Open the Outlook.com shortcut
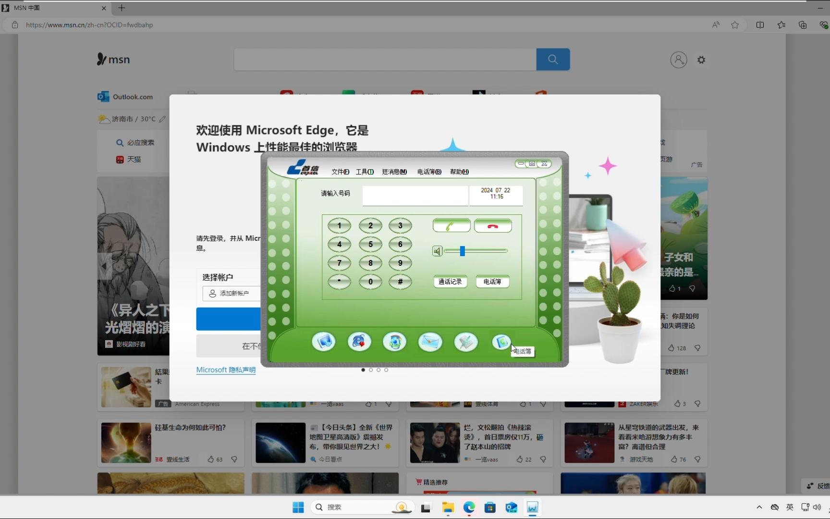The height and width of the screenshot is (519, 830). pos(125,97)
